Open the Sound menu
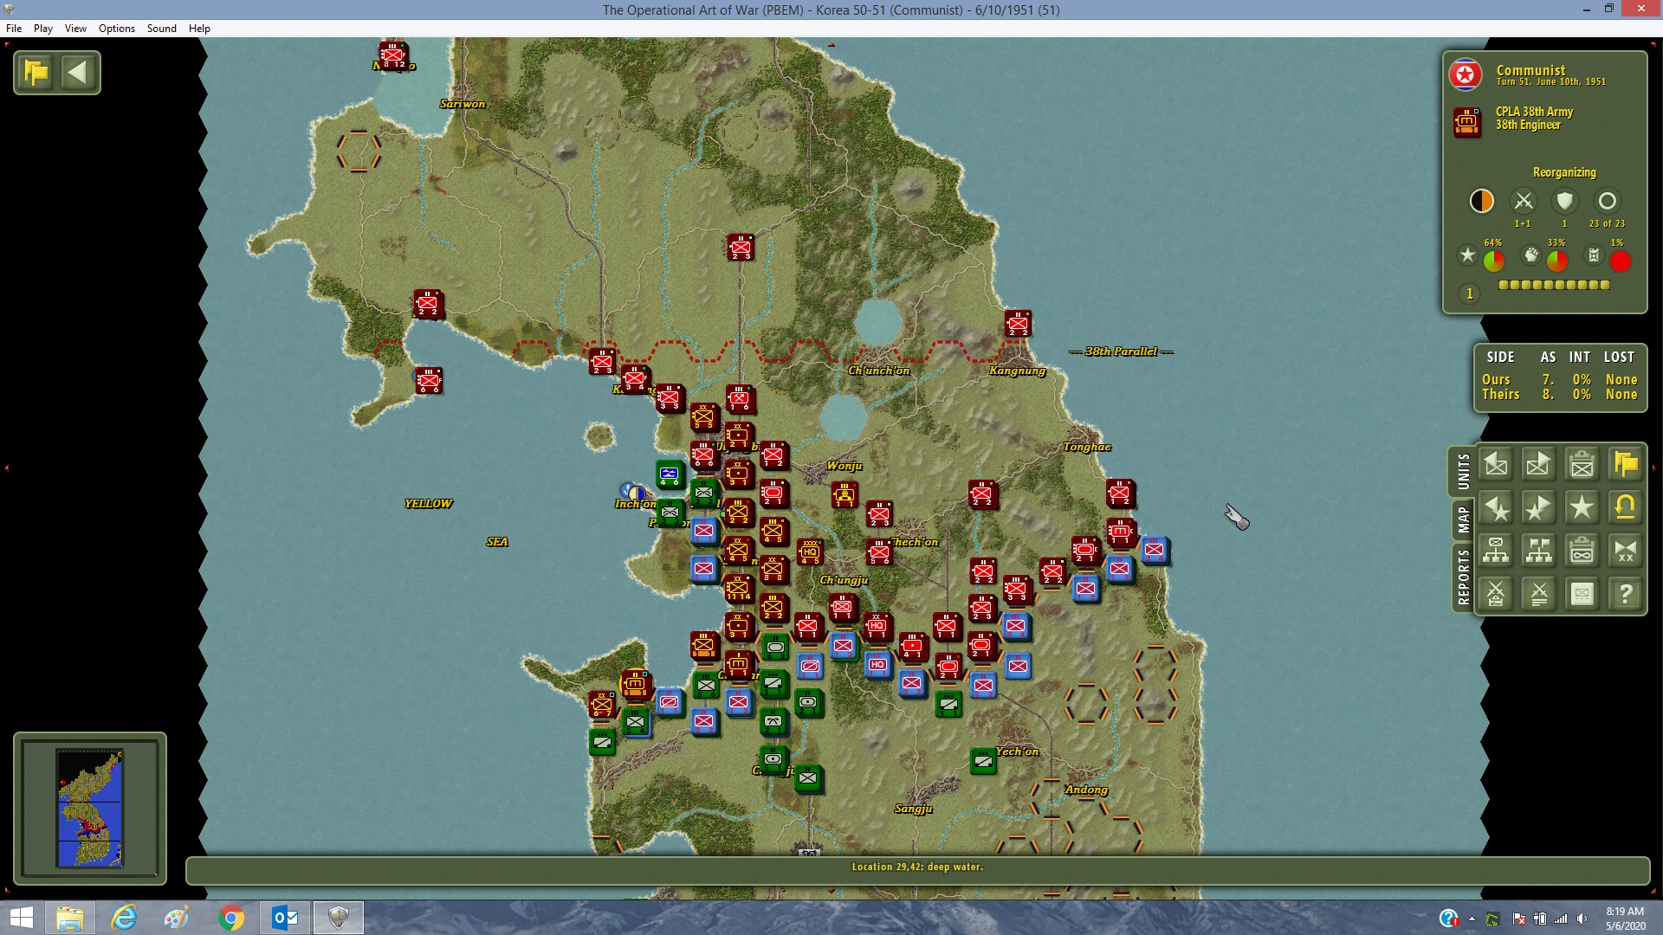The height and width of the screenshot is (935, 1663). [x=161, y=29]
